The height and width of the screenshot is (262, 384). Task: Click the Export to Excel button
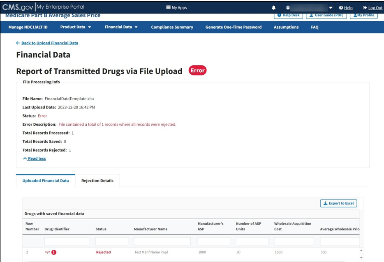point(338,203)
